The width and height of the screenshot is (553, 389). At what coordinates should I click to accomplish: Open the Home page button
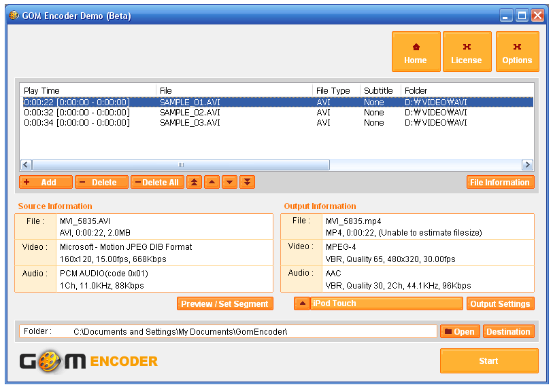(x=416, y=52)
